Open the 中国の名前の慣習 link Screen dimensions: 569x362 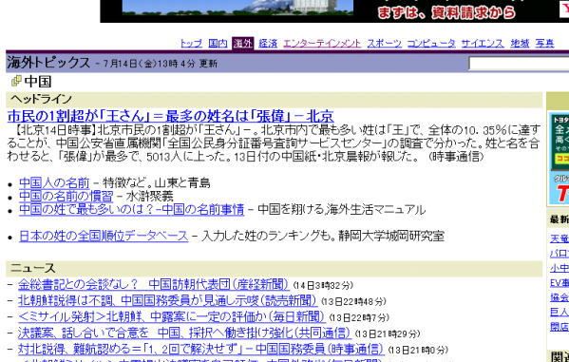click(66, 196)
